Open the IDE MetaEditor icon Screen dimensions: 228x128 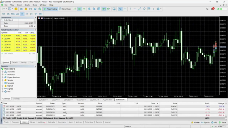21,9
